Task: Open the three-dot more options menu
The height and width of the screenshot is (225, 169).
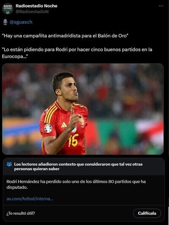Action: click(x=161, y=6)
